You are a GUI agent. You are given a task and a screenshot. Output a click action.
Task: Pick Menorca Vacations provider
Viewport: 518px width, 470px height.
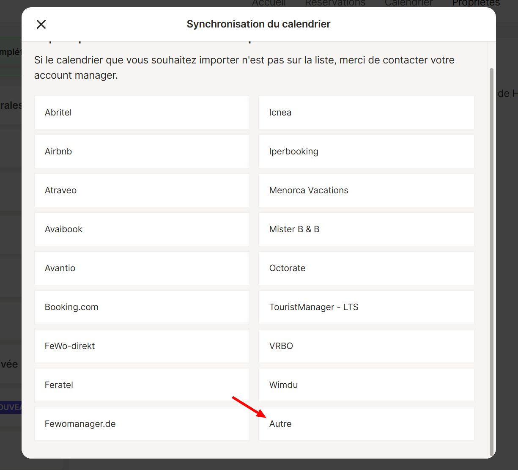[366, 190]
